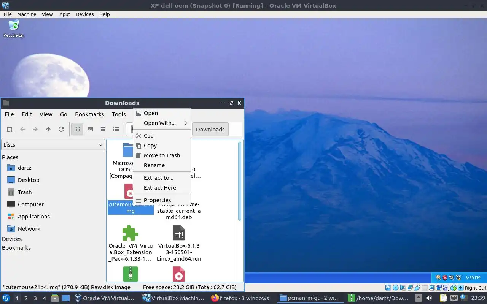Open the Recycle Bin on XP desktop
The image size is (487, 304).
(x=14, y=28)
